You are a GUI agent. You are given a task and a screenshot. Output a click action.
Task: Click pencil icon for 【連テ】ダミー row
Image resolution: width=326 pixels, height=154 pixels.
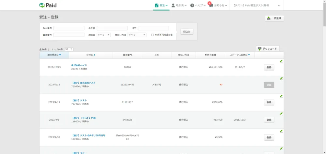[281, 148]
